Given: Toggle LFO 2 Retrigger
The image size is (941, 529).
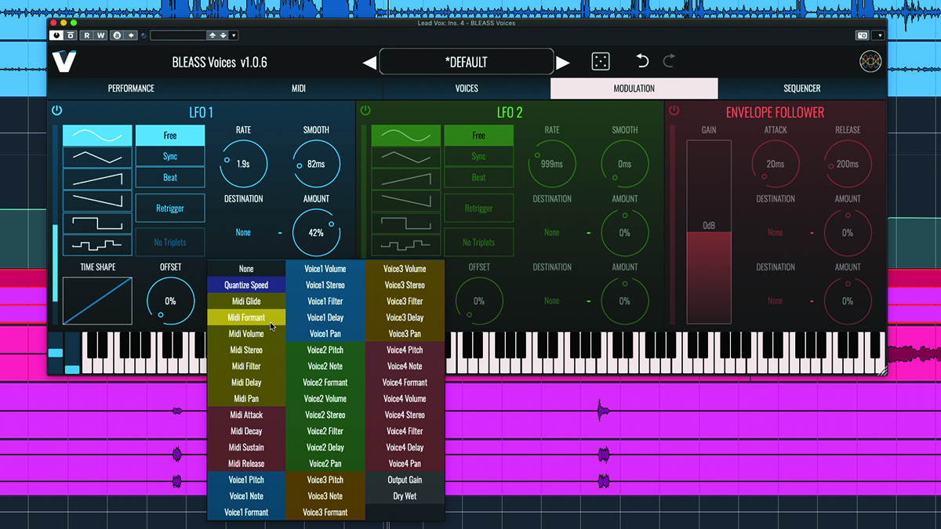Looking at the screenshot, I should coord(478,208).
